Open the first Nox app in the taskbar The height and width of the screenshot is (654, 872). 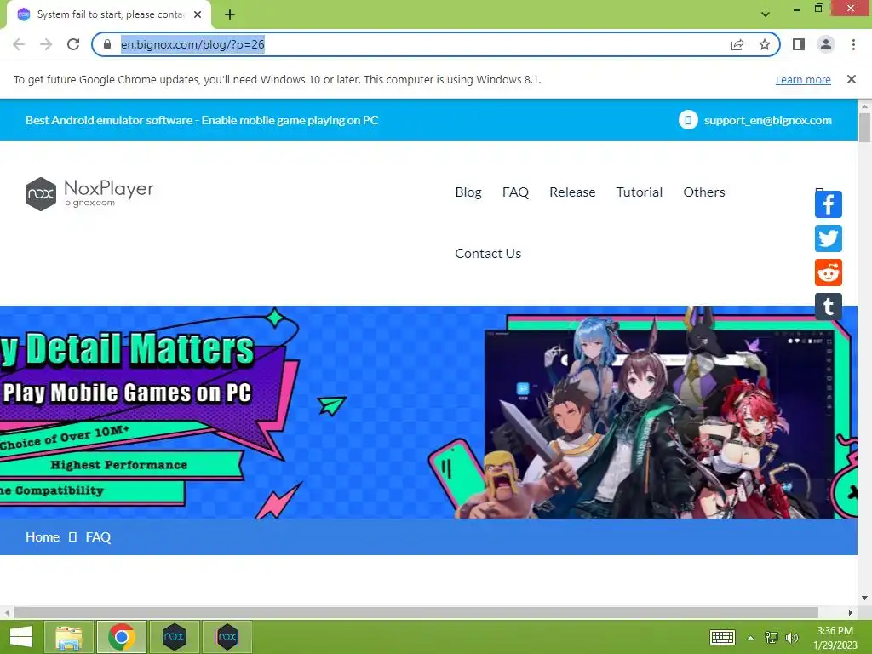(174, 637)
